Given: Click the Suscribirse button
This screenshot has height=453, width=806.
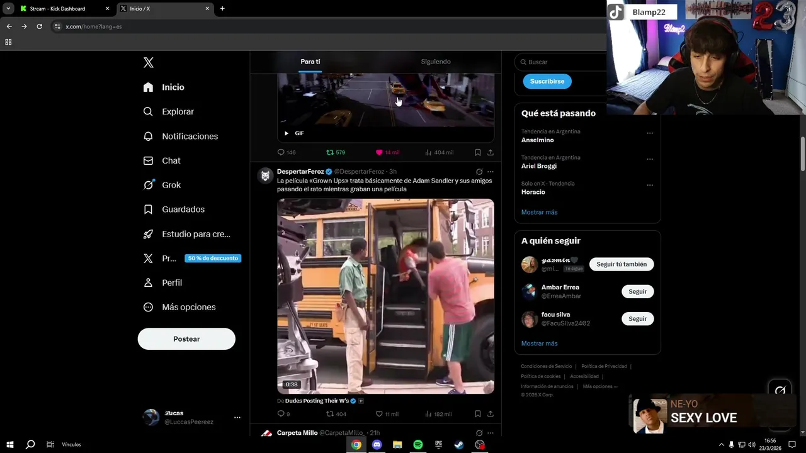Looking at the screenshot, I should (547, 81).
